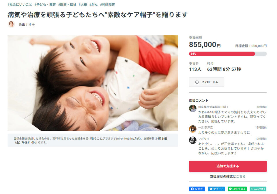Open the #がん tag
Viewport: 277px width, 194px height.
point(93,5)
